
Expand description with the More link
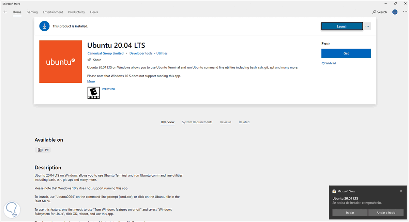pos(91,82)
